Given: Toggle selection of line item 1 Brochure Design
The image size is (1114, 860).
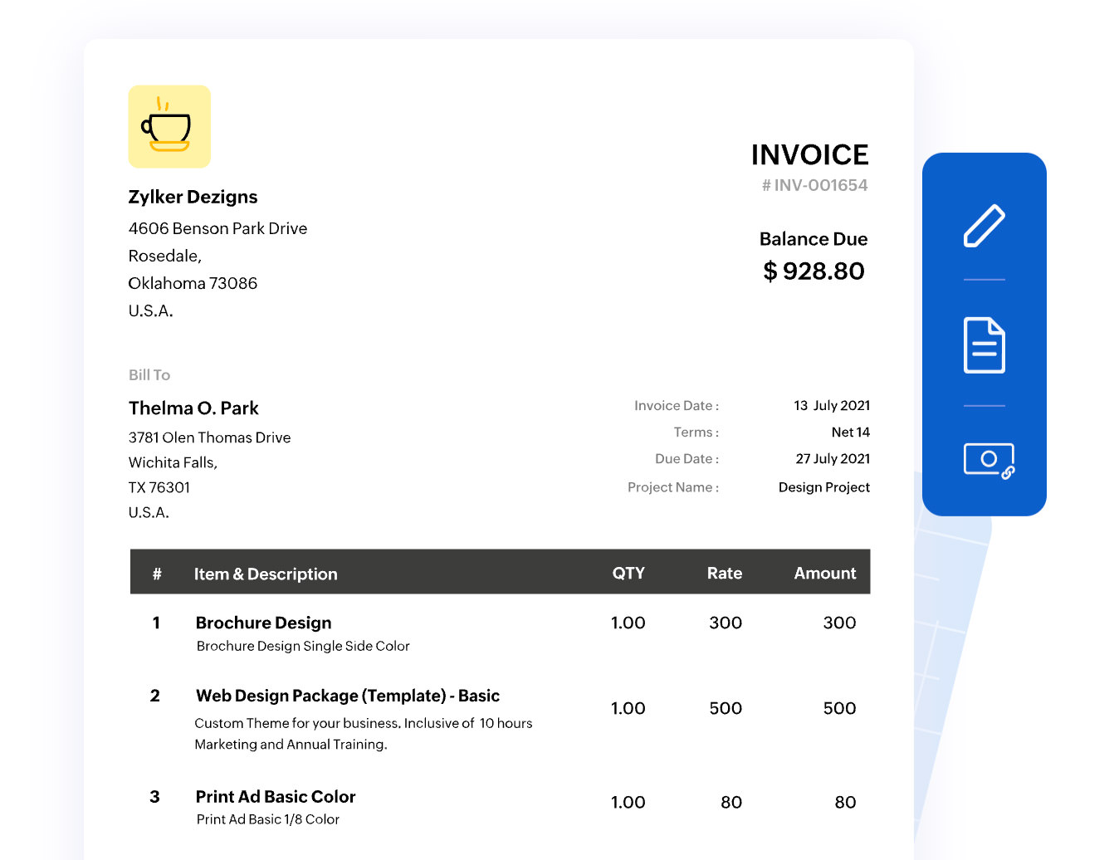Looking at the screenshot, I should pyautogui.click(x=263, y=623).
